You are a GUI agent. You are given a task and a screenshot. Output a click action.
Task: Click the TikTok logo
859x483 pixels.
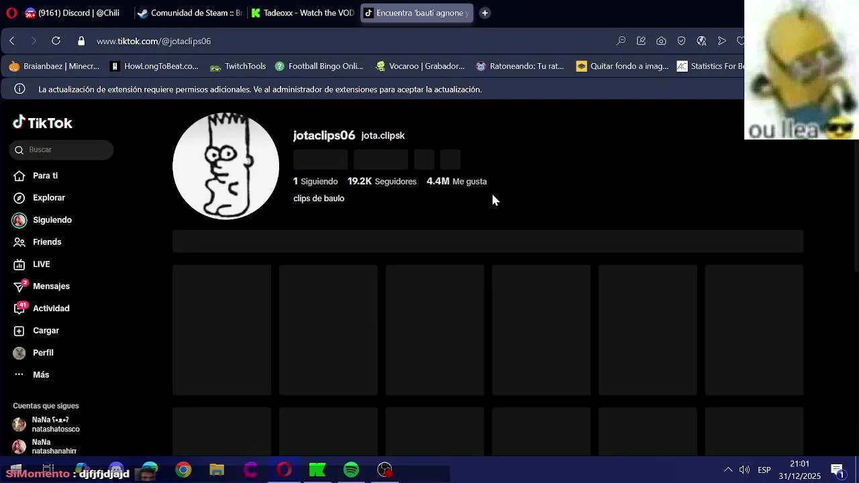[x=42, y=123]
